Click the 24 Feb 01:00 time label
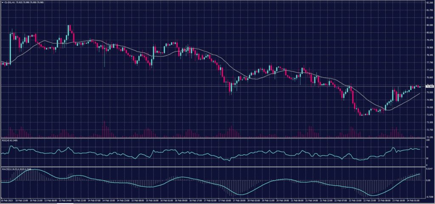 [413, 200]
